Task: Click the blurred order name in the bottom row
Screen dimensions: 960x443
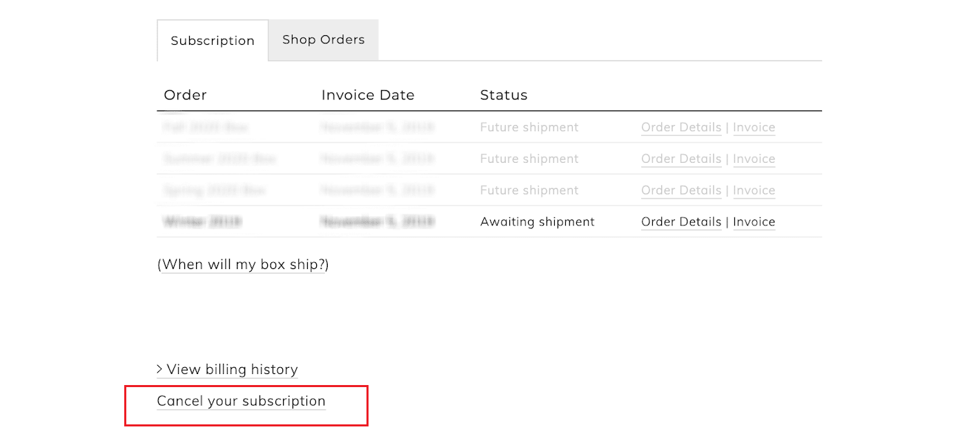Action: pyautogui.click(x=202, y=221)
